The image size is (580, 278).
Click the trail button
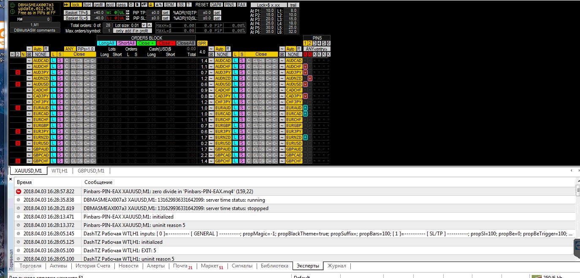click(293, 5)
